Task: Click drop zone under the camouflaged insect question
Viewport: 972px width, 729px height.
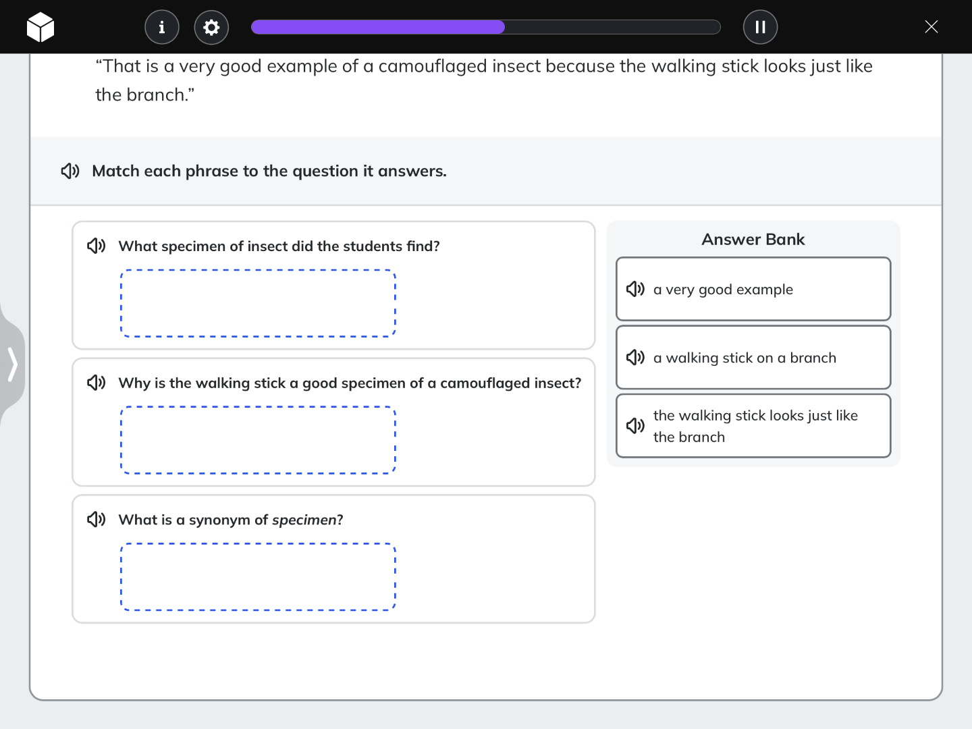Action: coord(258,440)
